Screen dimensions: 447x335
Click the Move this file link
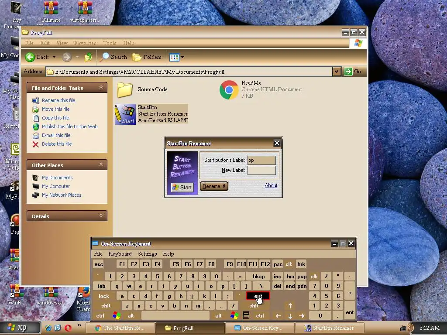click(x=55, y=109)
